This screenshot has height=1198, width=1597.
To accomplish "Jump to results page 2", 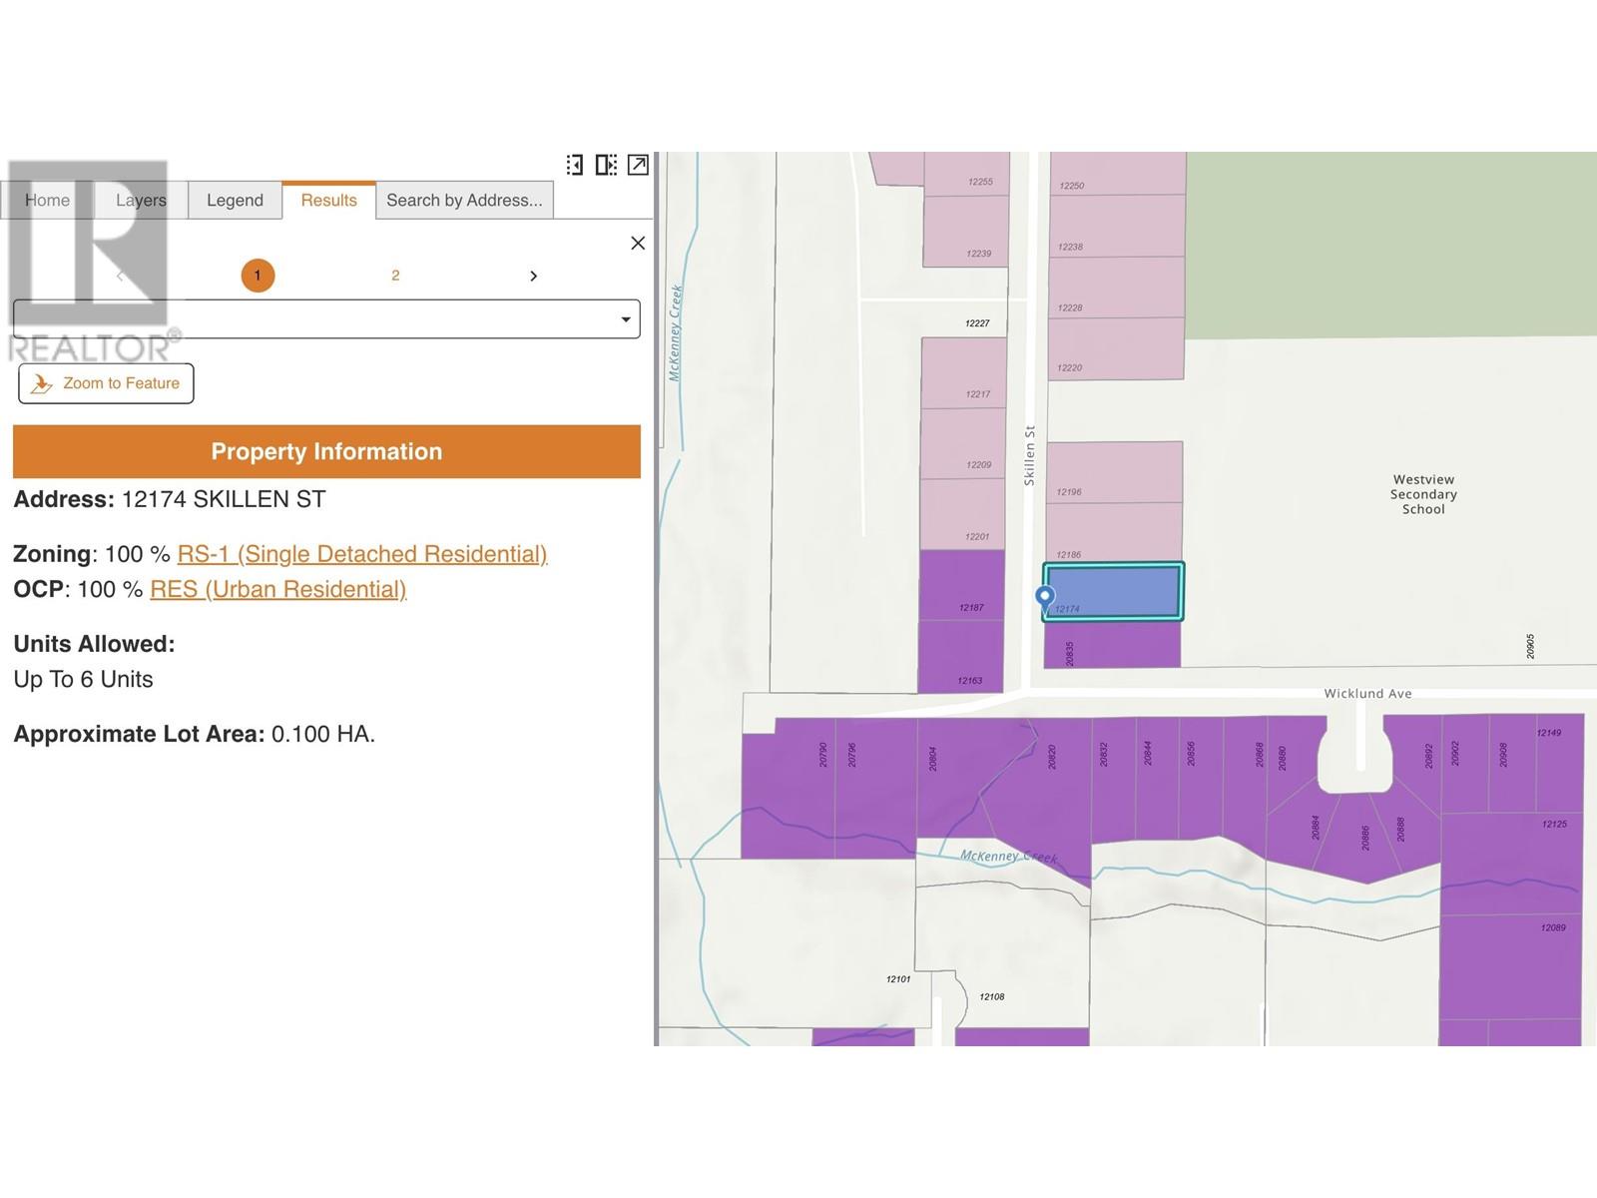I will click(395, 276).
